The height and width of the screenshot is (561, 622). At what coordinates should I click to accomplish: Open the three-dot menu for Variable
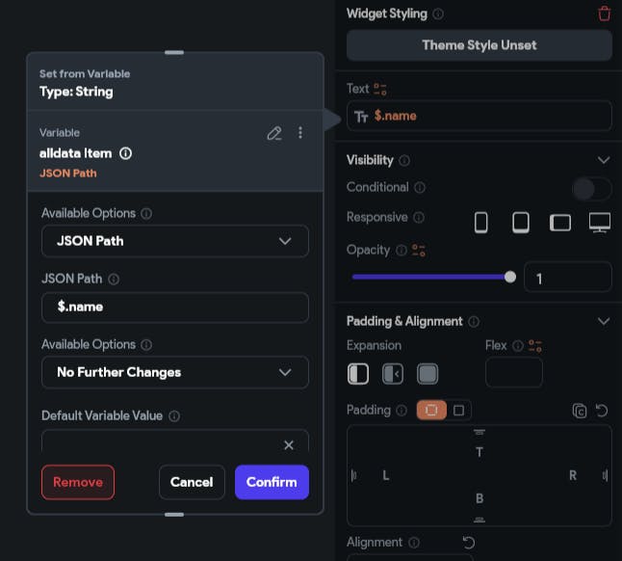300,133
